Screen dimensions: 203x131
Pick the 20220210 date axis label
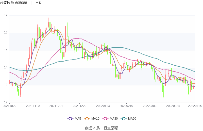click(x=126, y=106)
